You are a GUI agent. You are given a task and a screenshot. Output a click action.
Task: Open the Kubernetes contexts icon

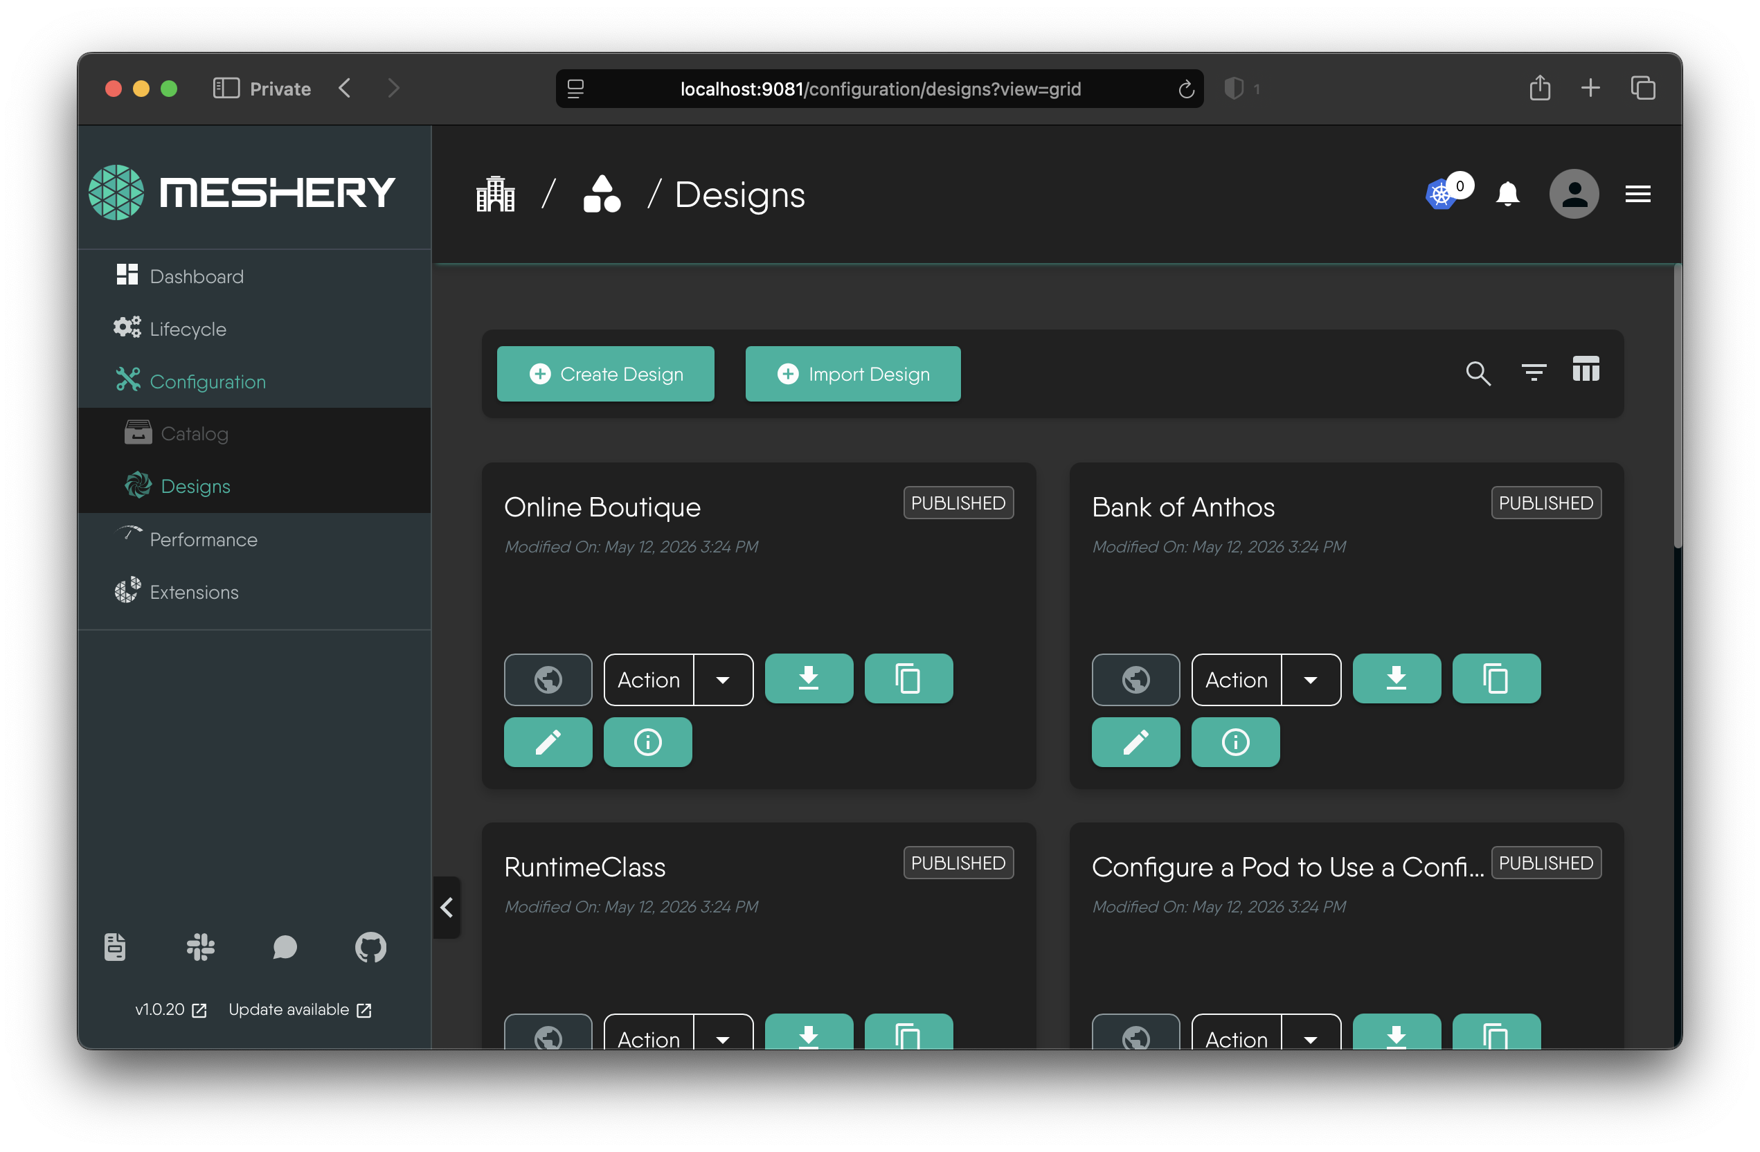(1442, 195)
